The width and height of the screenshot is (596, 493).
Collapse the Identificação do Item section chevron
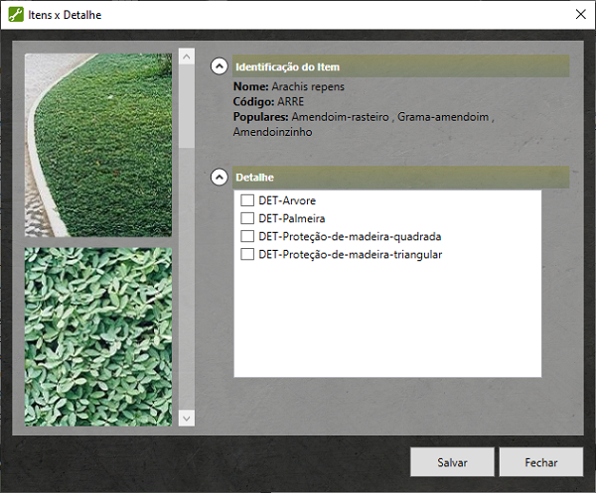click(219, 67)
